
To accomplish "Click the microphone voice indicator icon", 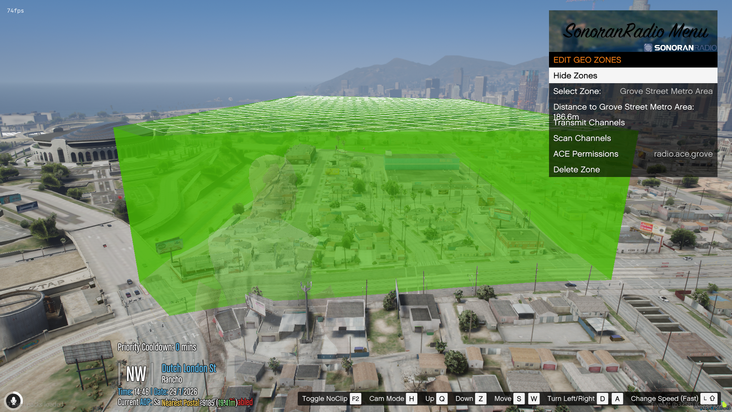I will [13, 401].
